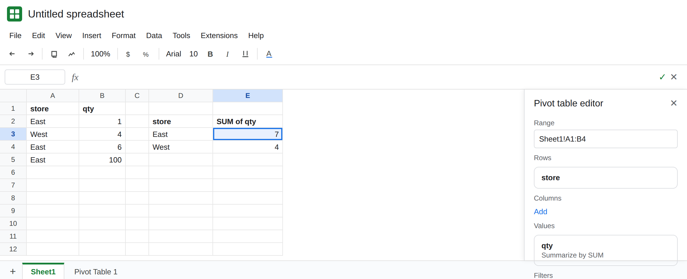Toggle bold formatting

click(210, 54)
